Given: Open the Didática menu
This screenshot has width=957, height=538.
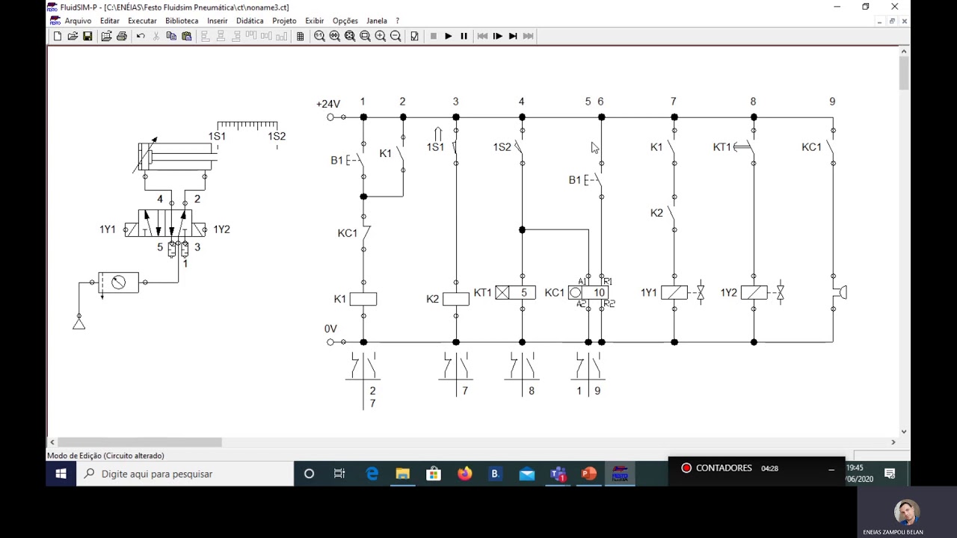Looking at the screenshot, I should 250,21.
